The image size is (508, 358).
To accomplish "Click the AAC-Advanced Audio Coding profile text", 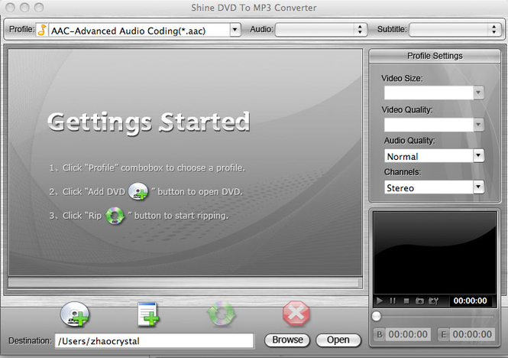I will (x=128, y=31).
